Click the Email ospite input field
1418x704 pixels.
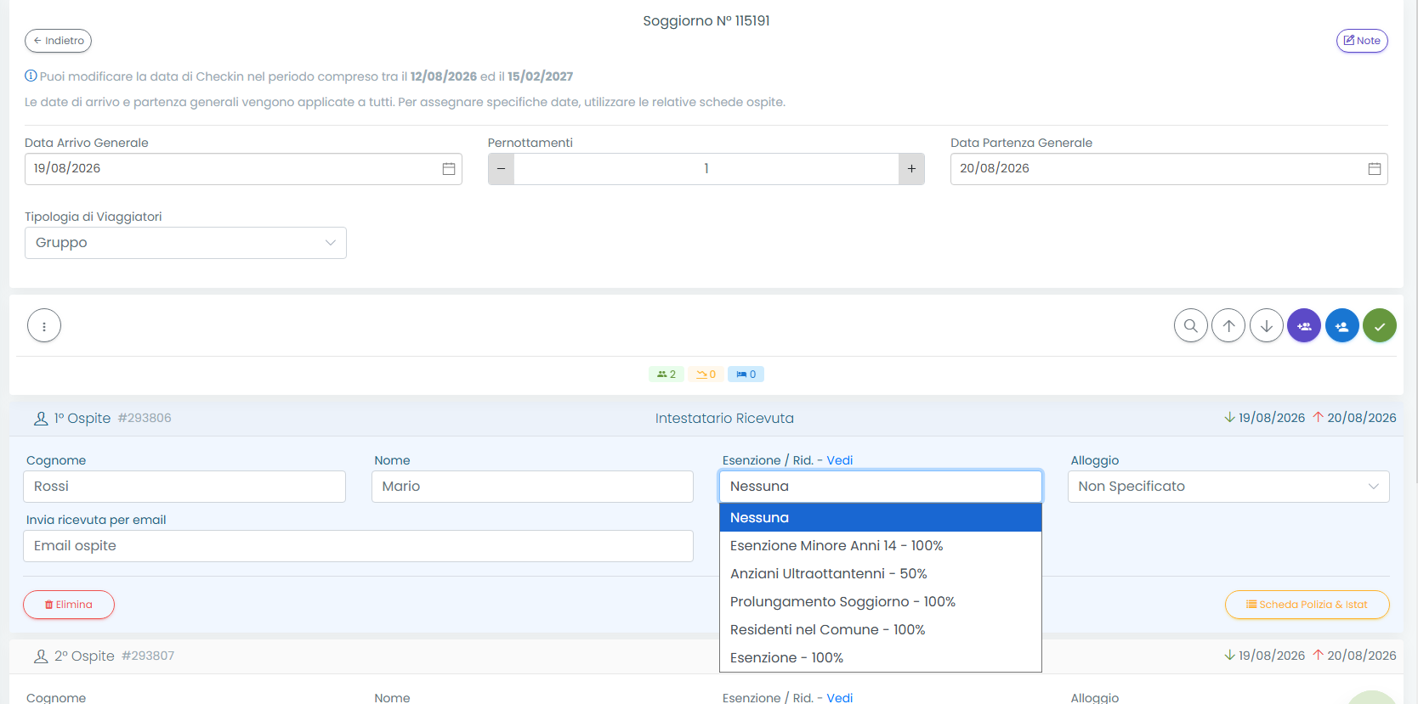click(358, 546)
